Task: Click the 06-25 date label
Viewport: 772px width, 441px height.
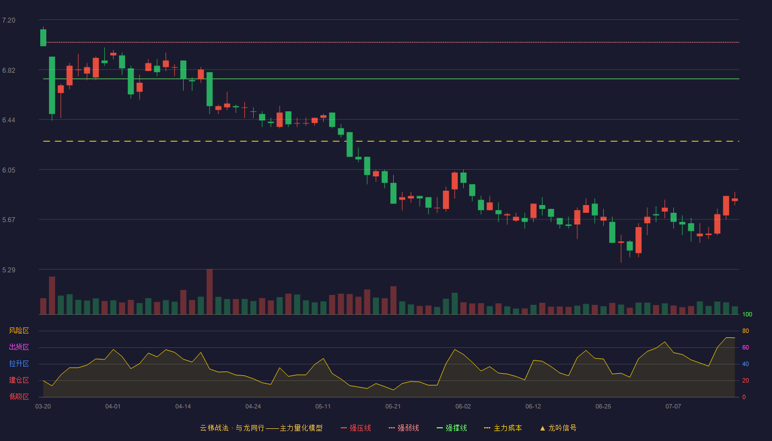Action: click(x=603, y=406)
